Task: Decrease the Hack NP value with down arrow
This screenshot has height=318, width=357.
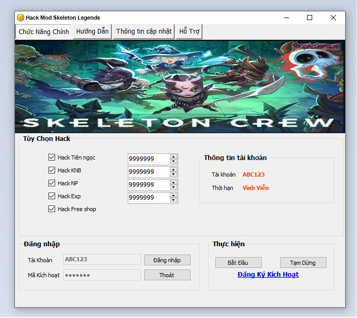Action: [x=174, y=187]
